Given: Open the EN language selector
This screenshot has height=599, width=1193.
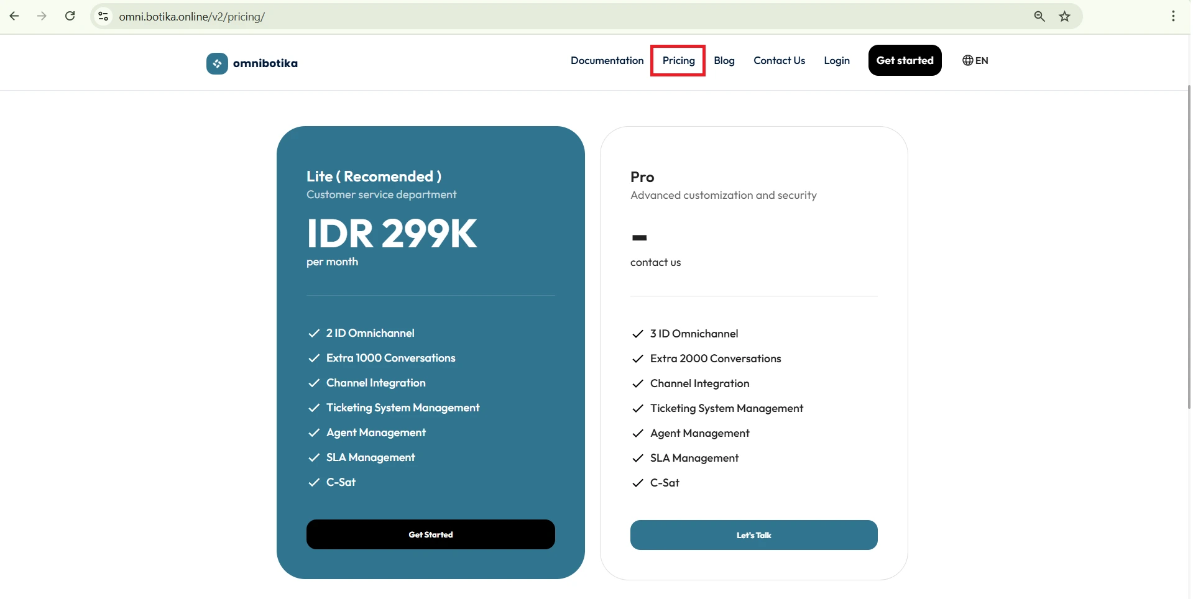Looking at the screenshot, I should pos(975,61).
